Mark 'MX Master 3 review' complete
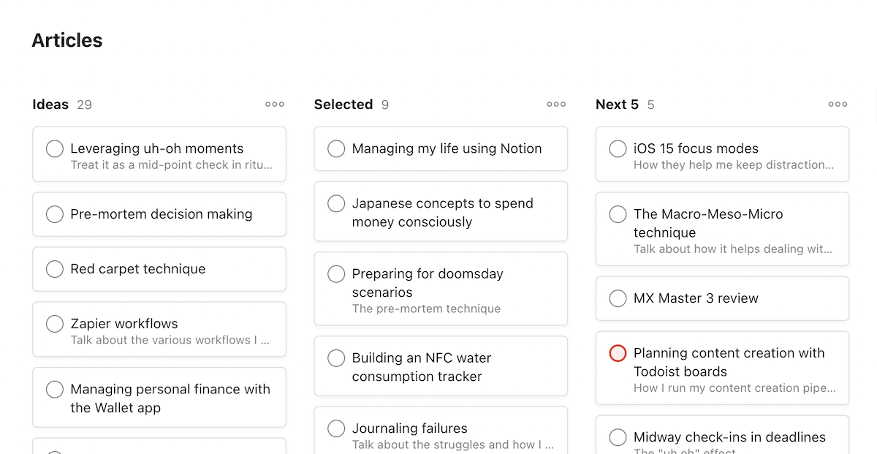The height and width of the screenshot is (454, 877). pyautogui.click(x=618, y=298)
